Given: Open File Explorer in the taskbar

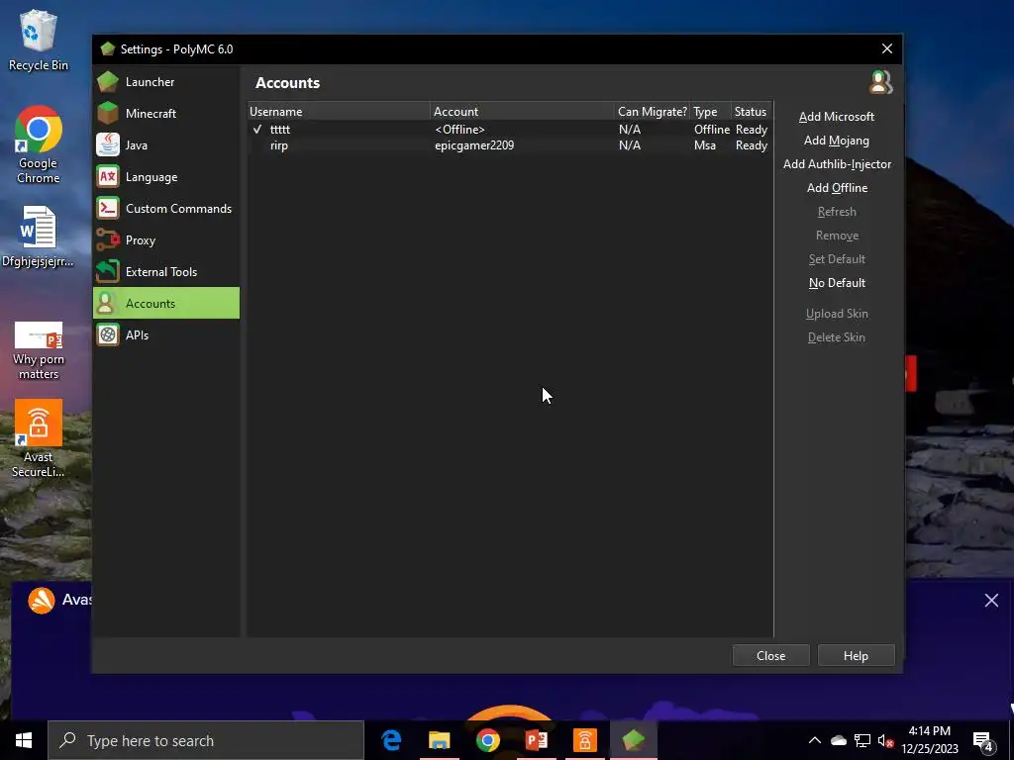Looking at the screenshot, I should click(439, 740).
